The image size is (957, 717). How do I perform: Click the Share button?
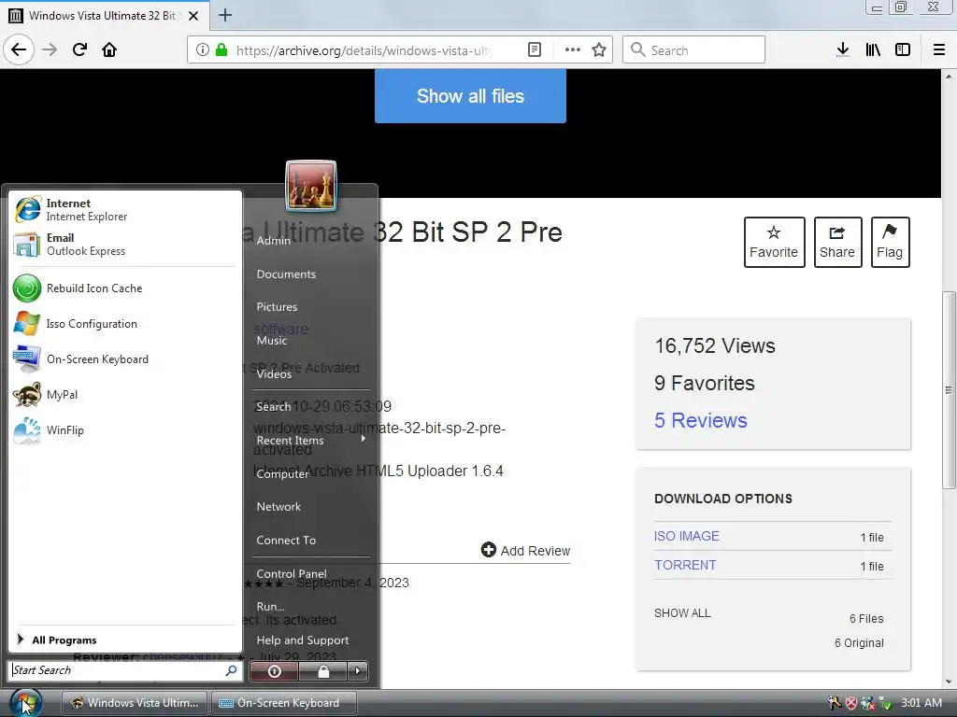[x=837, y=242]
